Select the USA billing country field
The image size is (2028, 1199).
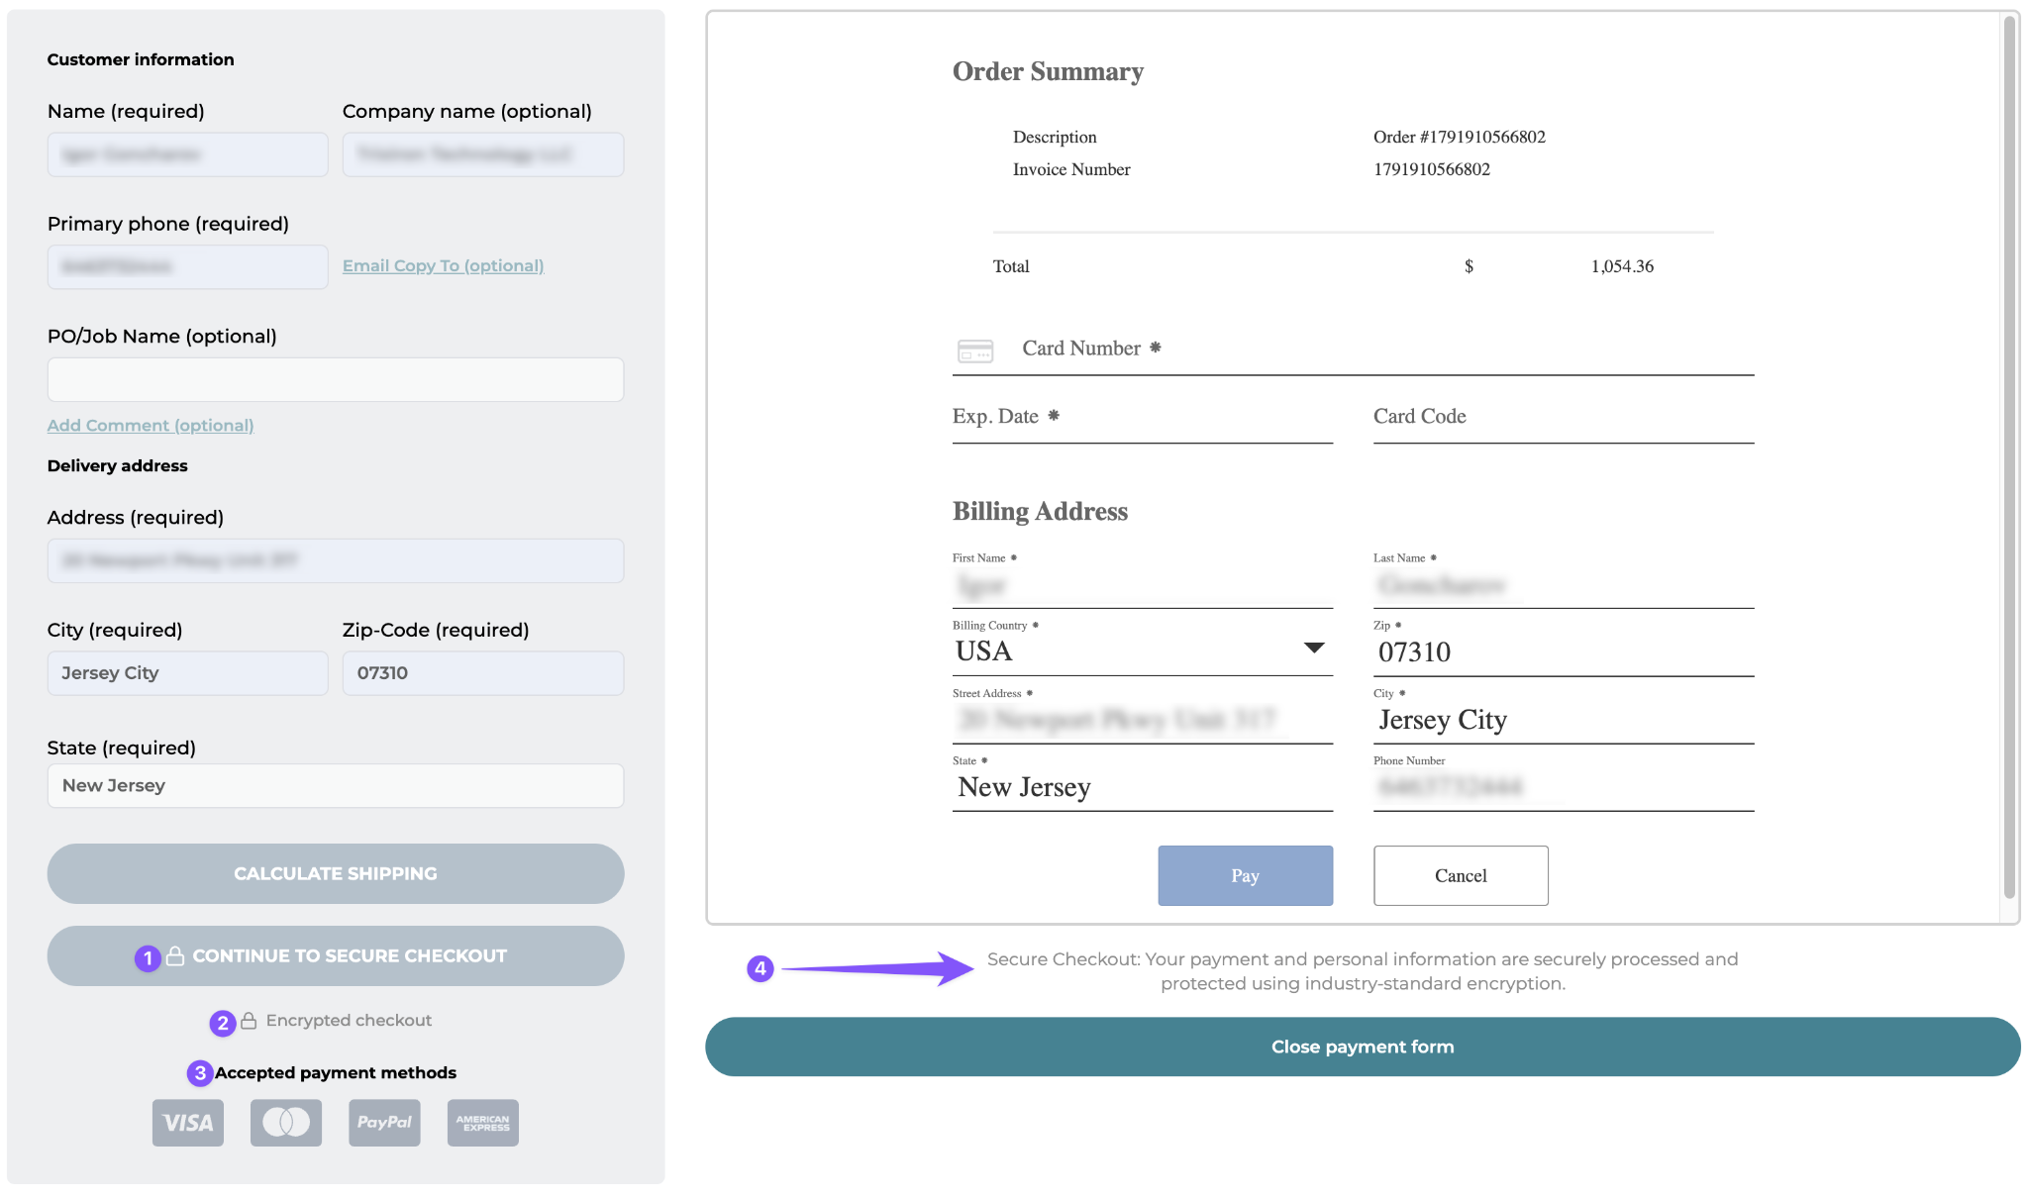[1143, 650]
